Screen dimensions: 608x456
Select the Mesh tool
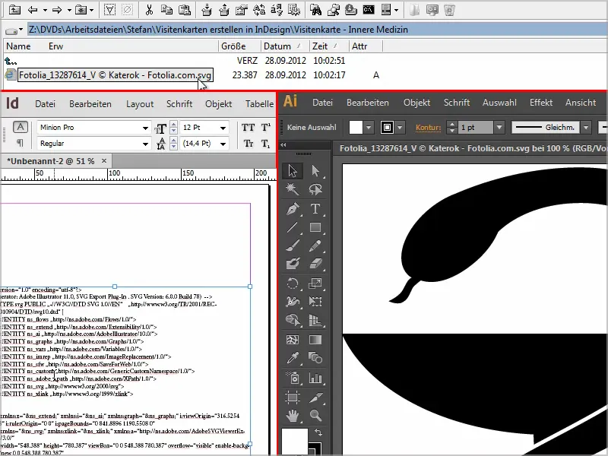click(x=293, y=340)
